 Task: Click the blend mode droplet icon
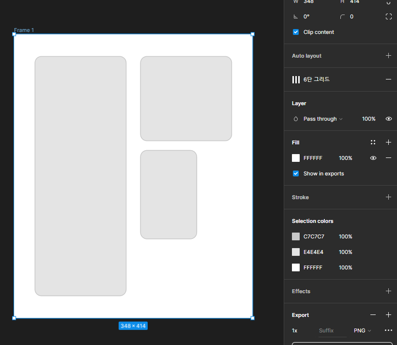pos(296,119)
